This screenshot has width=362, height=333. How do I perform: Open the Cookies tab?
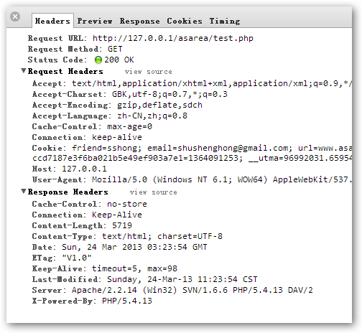(x=185, y=21)
